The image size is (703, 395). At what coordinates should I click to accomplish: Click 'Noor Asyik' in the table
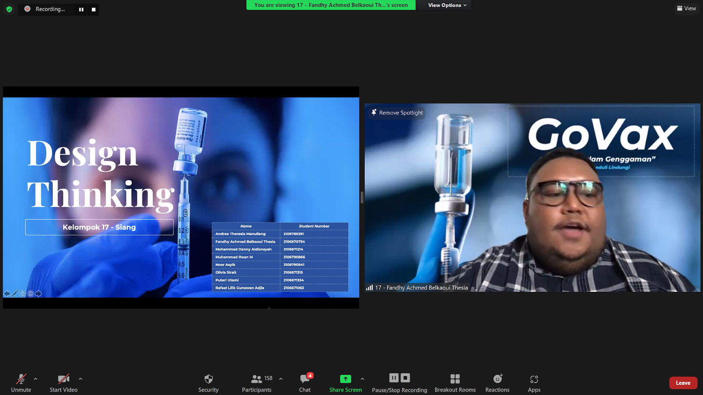225,265
